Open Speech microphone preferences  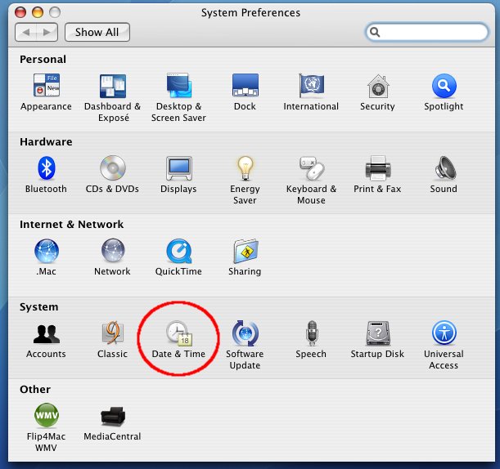pos(312,333)
